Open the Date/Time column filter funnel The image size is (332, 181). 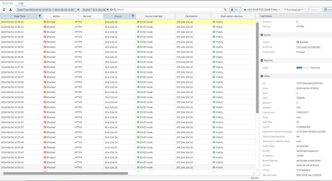click(40, 16)
